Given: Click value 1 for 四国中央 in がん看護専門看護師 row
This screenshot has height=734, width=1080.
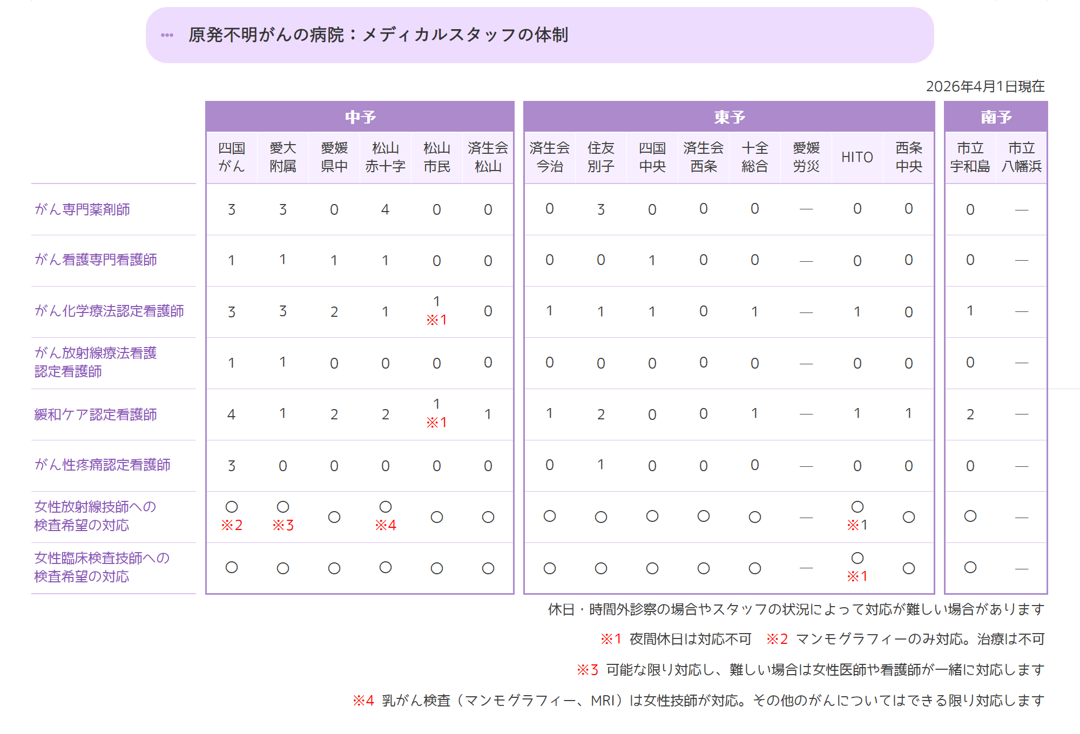Looking at the screenshot, I should point(652,261).
